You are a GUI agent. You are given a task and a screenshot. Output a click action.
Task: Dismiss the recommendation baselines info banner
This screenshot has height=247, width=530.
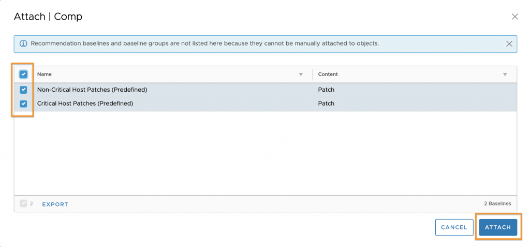click(509, 43)
